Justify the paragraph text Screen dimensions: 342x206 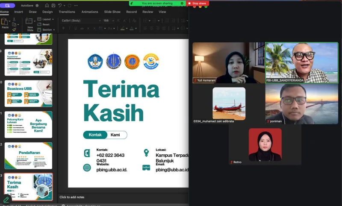coord(164,28)
